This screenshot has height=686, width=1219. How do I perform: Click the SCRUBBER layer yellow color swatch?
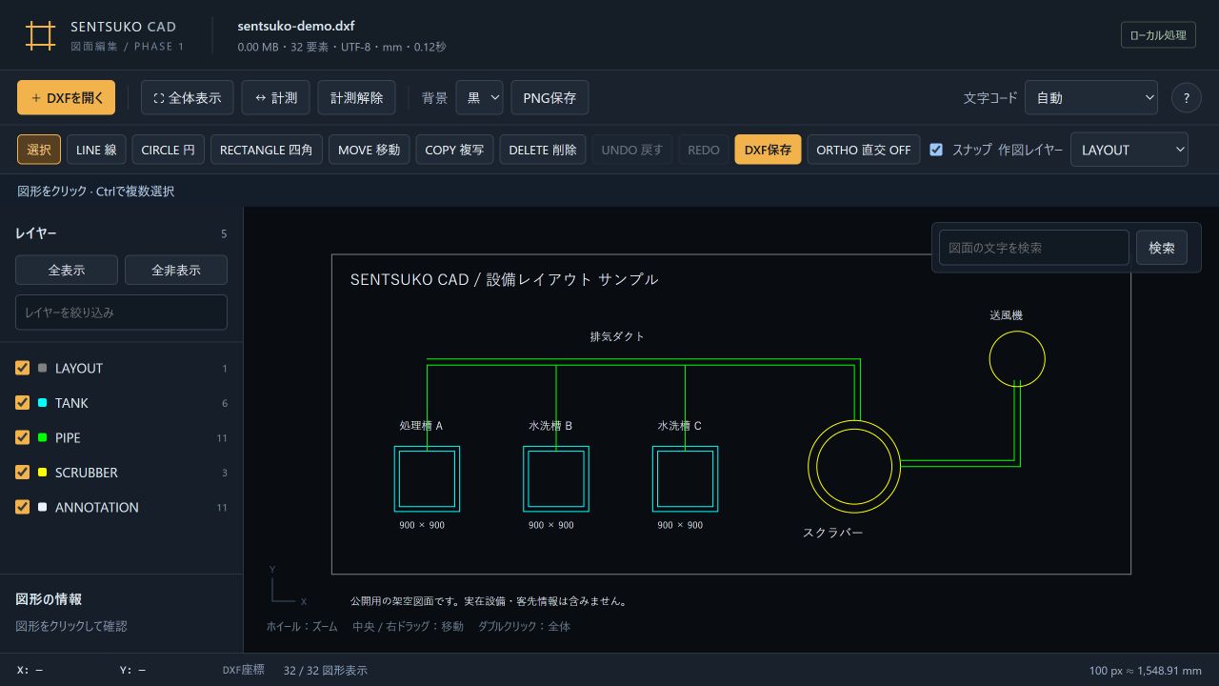pos(42,473)
